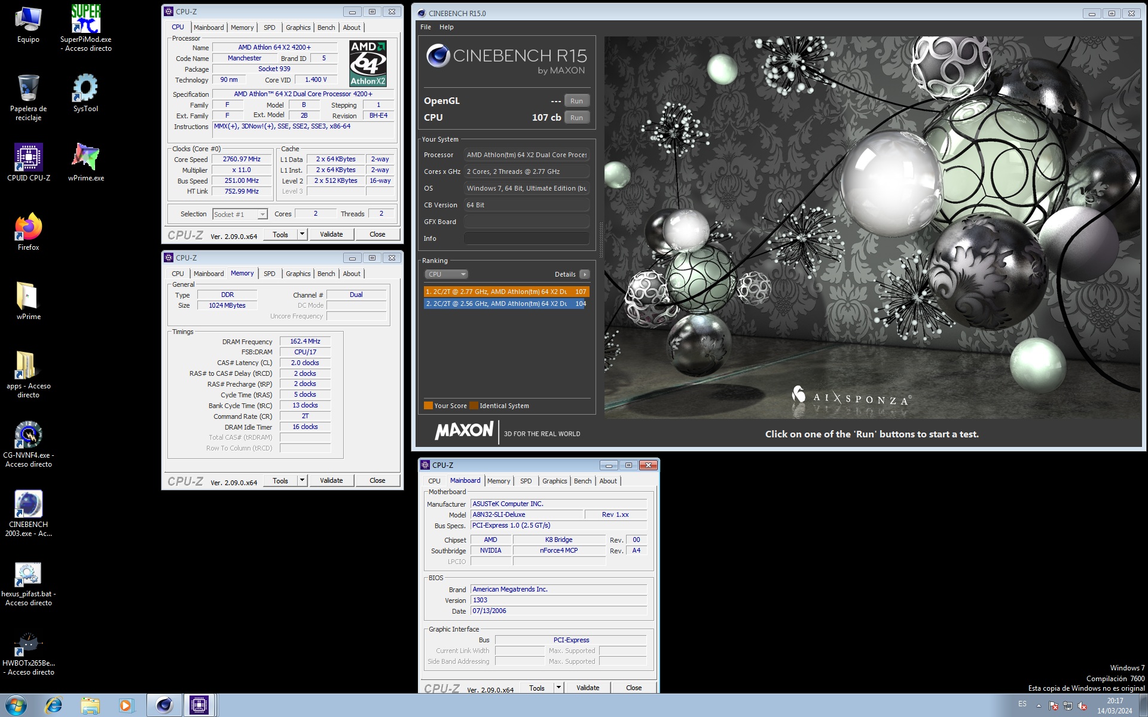Click the DRAM Frequency value 162.4 MHz
1148x717 pixels.
[305, 341]
